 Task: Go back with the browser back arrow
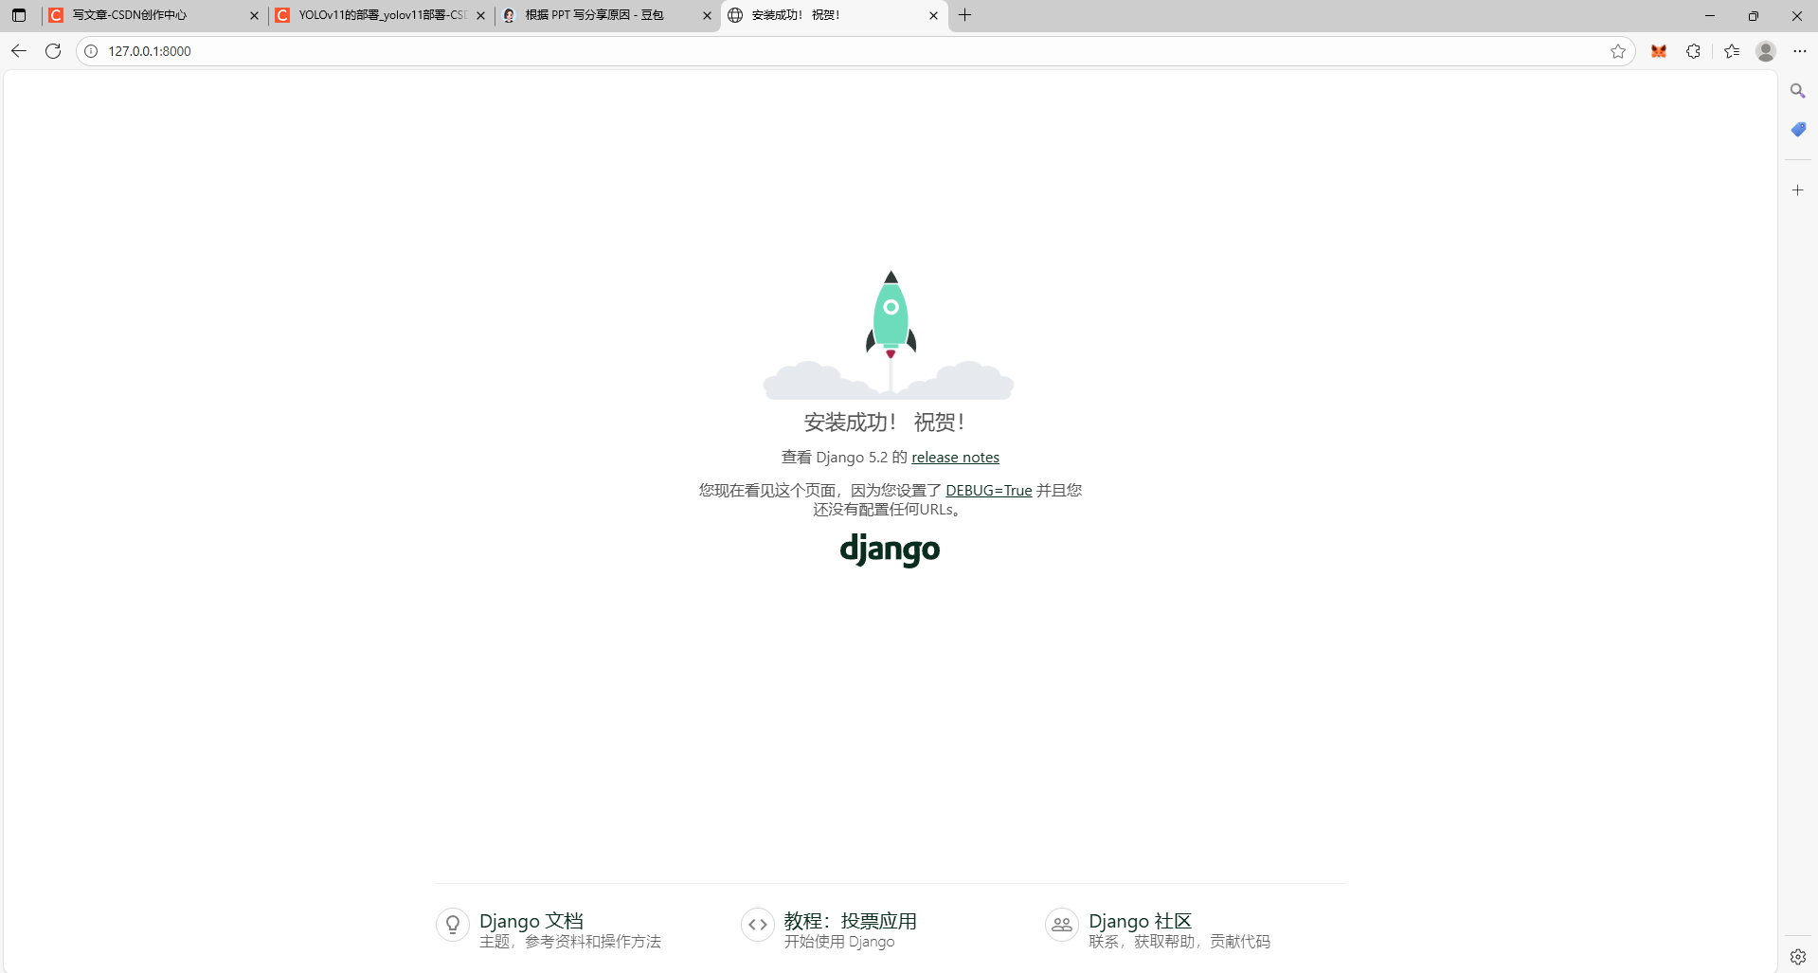pyautogui.click(x=19, y=51)
